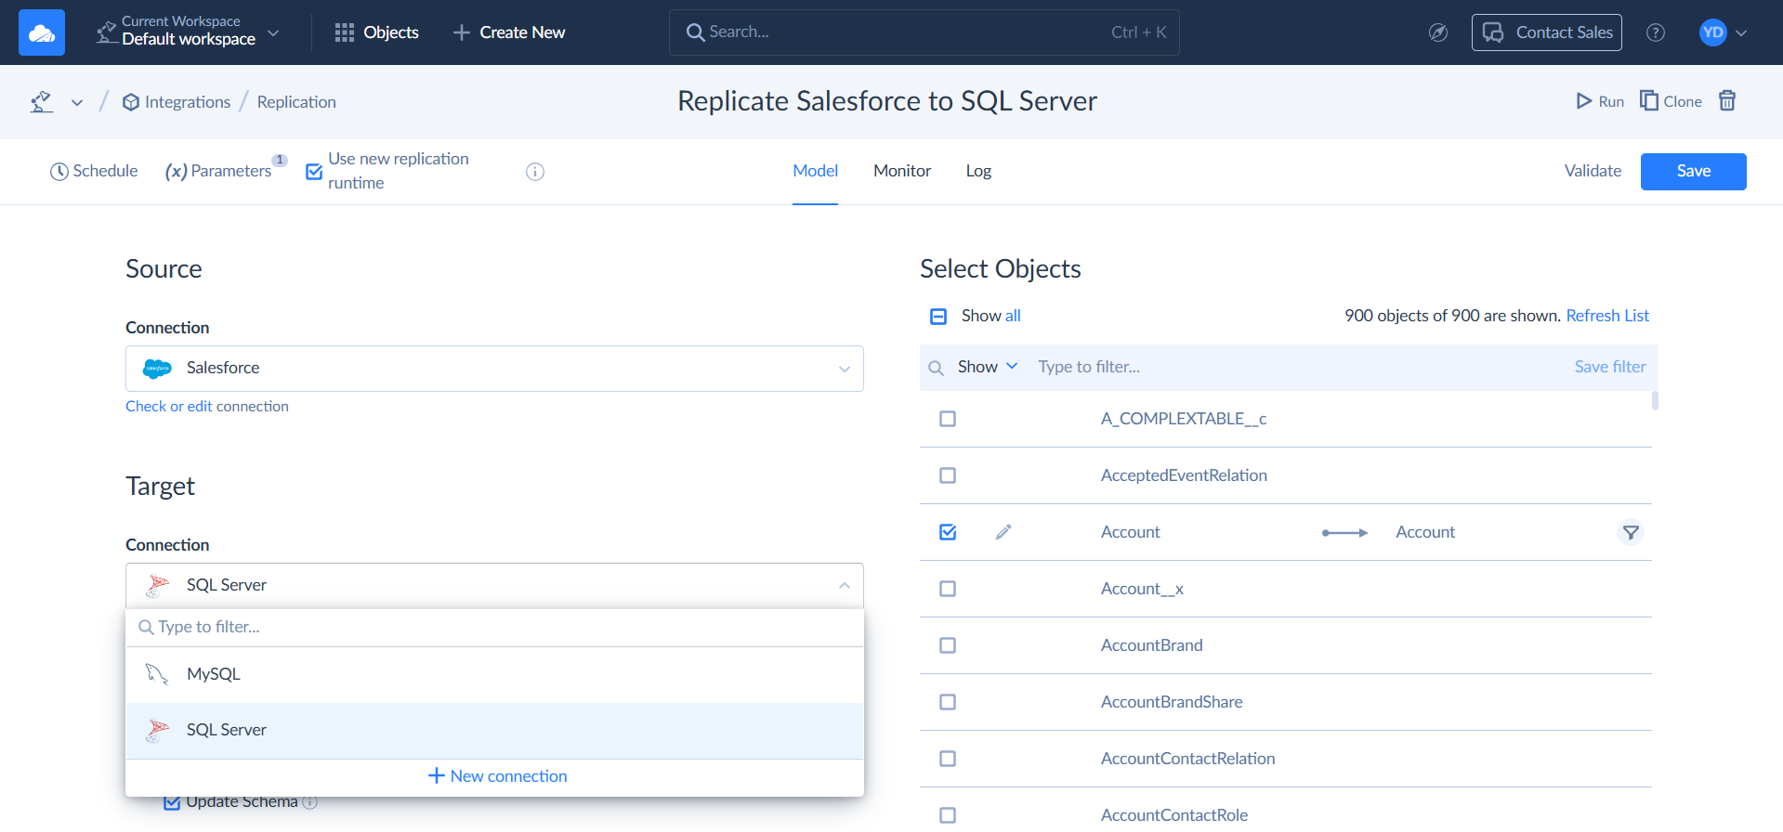Click the MySQL dolphin icon
Image resolution: width=1783 pixels, height=832 pixels.
pos(157,674)
